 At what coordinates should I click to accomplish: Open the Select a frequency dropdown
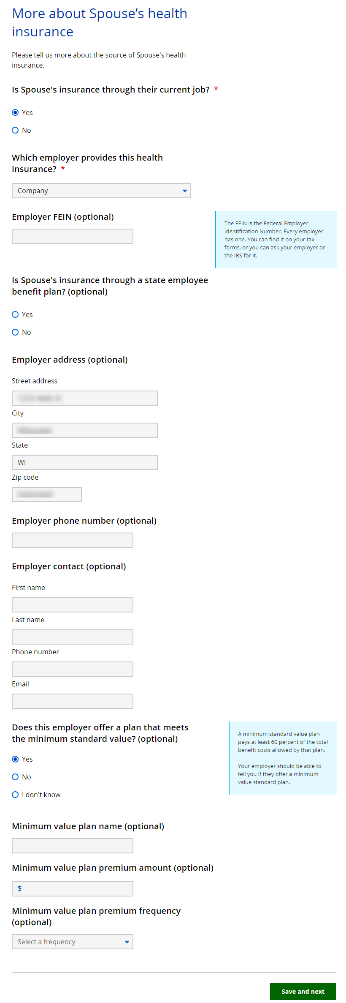[x=73, y=942]
